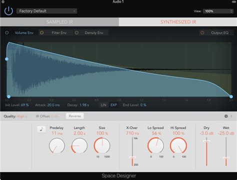This screenshot has width=237, height=180.
Task: Click the Dry level slider handle
Action: [206, 141]
